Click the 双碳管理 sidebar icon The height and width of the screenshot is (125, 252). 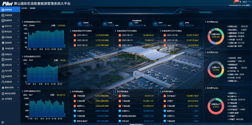pyautogui.click(x=3, y=15)
